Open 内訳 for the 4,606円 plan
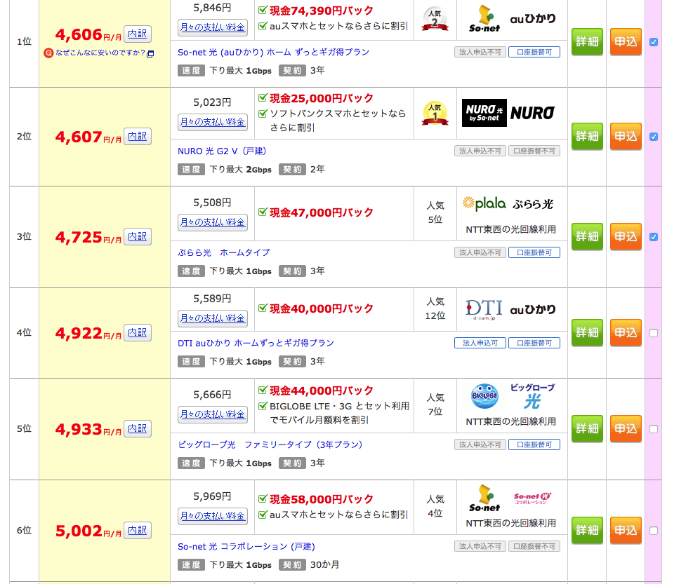This screenshot has height=584, width=693. pyautogui.click(x=138, y=34)
